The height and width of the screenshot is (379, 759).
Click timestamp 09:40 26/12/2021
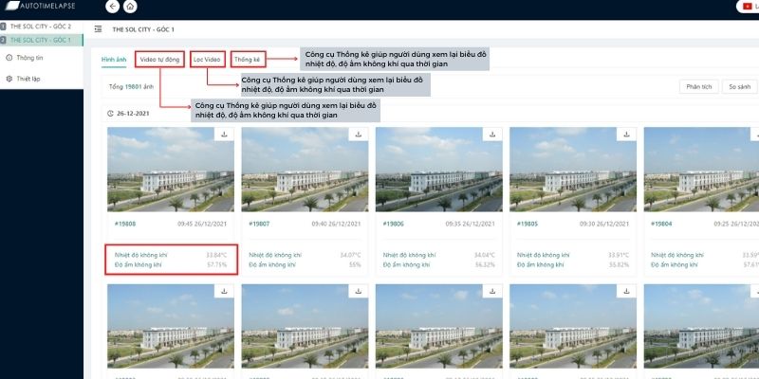point(336,224)
